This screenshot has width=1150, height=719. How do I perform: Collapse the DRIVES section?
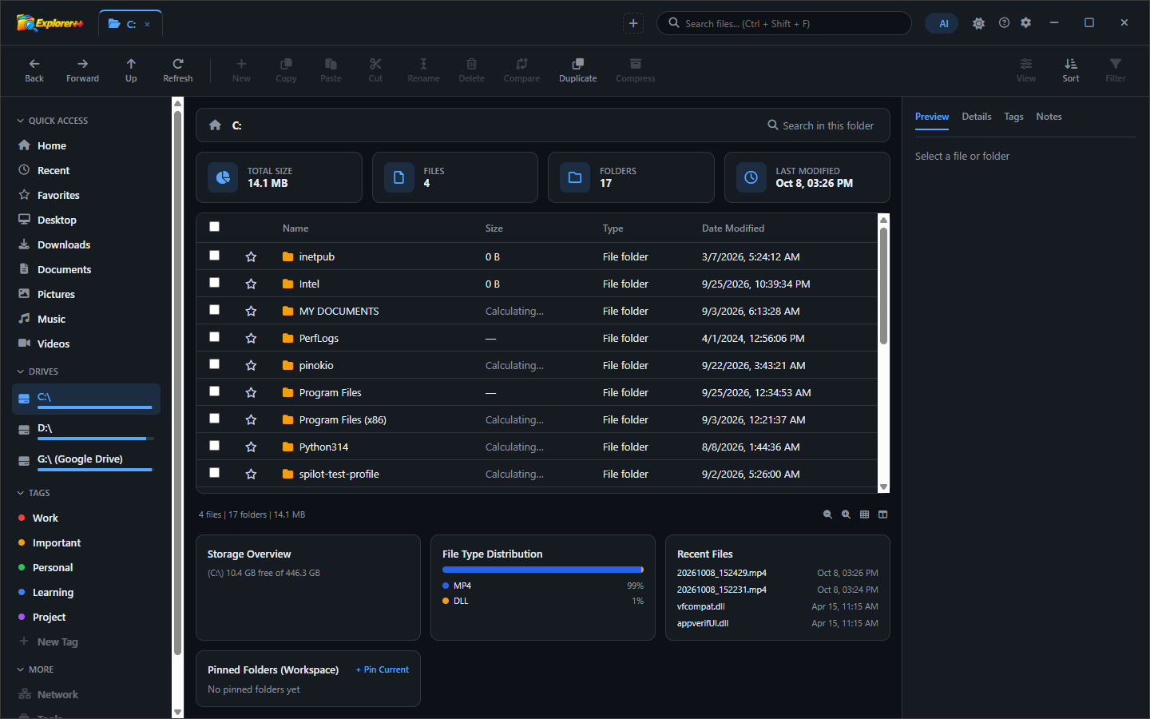(38, 371)
